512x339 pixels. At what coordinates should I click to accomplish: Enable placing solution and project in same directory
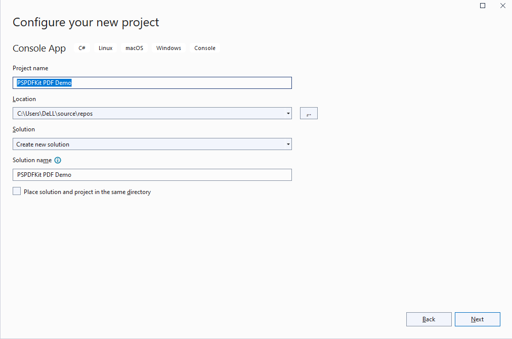coord(17,191)
